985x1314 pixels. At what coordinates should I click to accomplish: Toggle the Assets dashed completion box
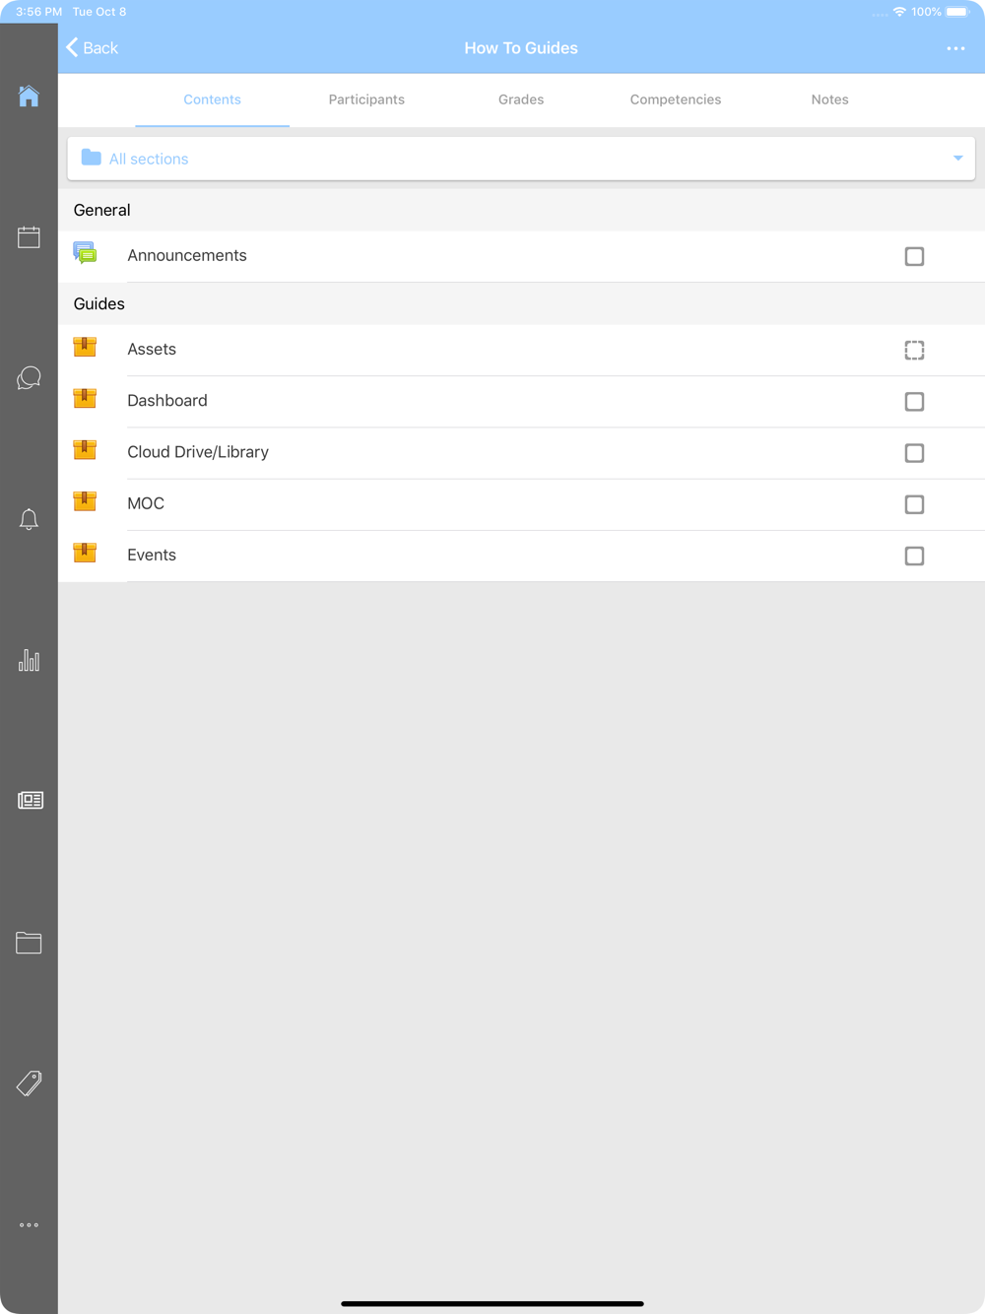914,350
